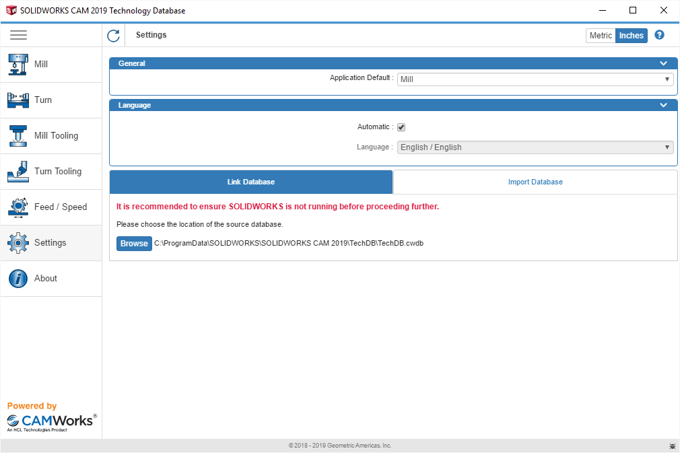This screenshot has height=453, width=680.
Task: Click the Mill Tooling icon
Action: pyautogui.click(x=18, y=136)
